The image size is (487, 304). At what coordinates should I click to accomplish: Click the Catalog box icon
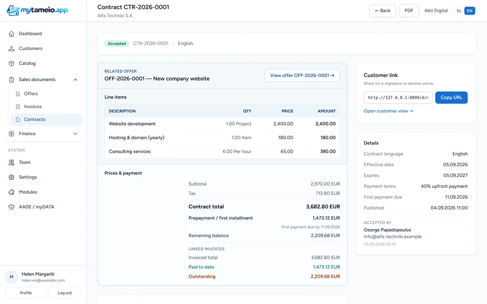[x=12, y=63]
